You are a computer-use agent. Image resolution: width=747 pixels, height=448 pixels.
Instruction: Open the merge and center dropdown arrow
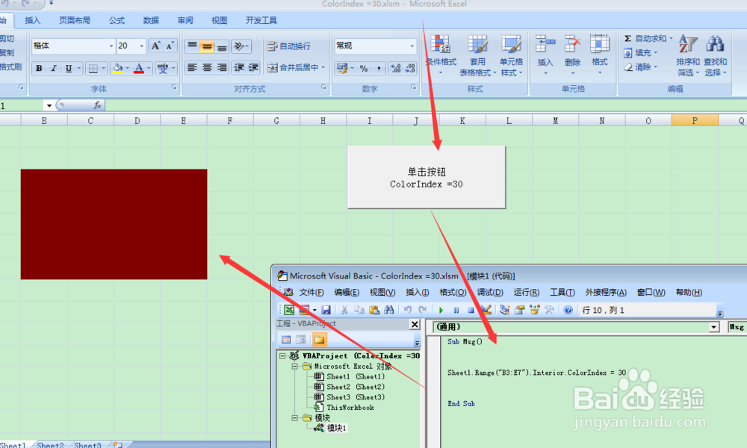point(323,68)
